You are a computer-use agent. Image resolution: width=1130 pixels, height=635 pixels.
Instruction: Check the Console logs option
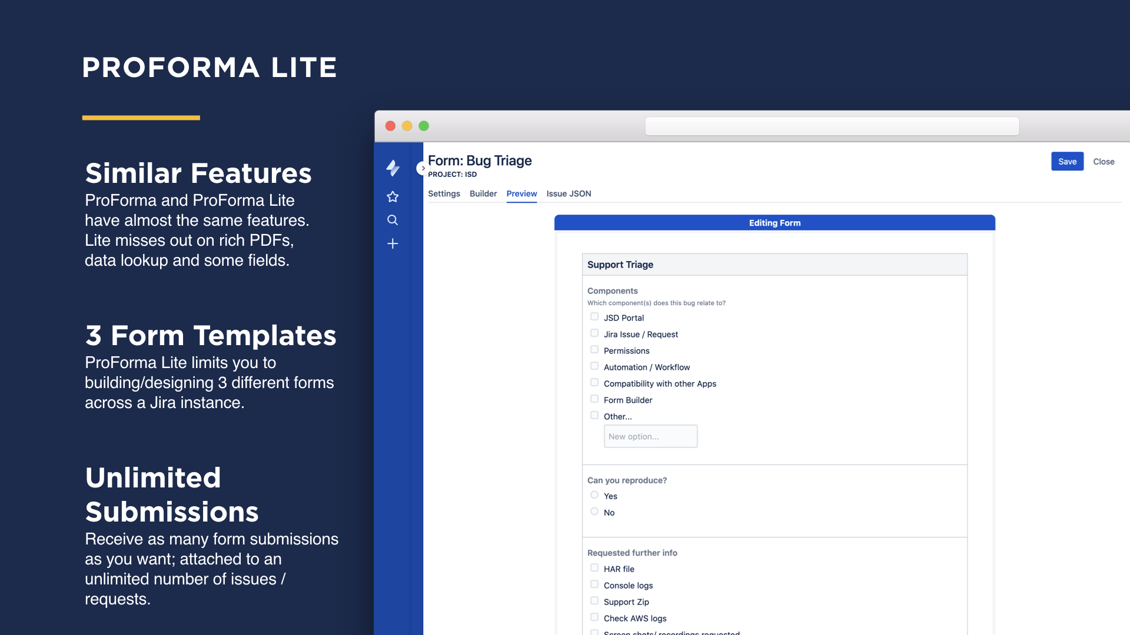point(594,584)
